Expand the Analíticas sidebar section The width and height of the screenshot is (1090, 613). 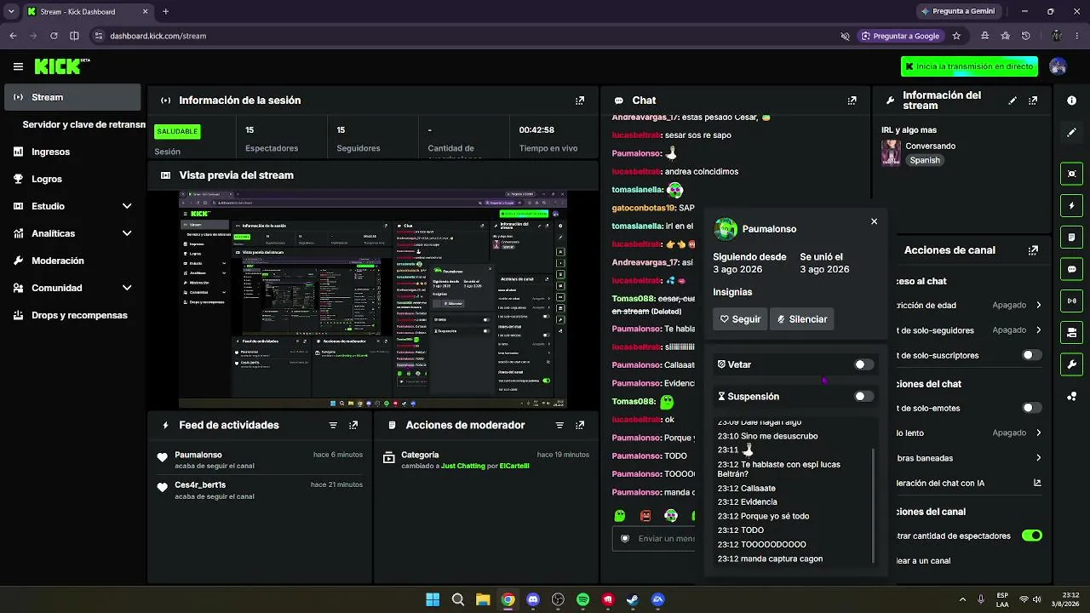(127, 233)
